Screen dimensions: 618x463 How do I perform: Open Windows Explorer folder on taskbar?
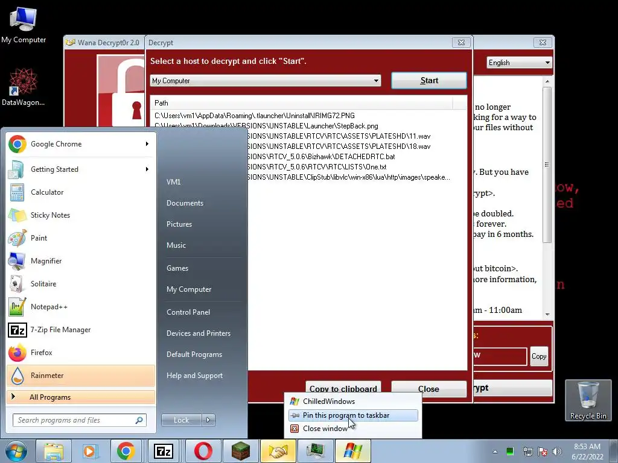54,451
